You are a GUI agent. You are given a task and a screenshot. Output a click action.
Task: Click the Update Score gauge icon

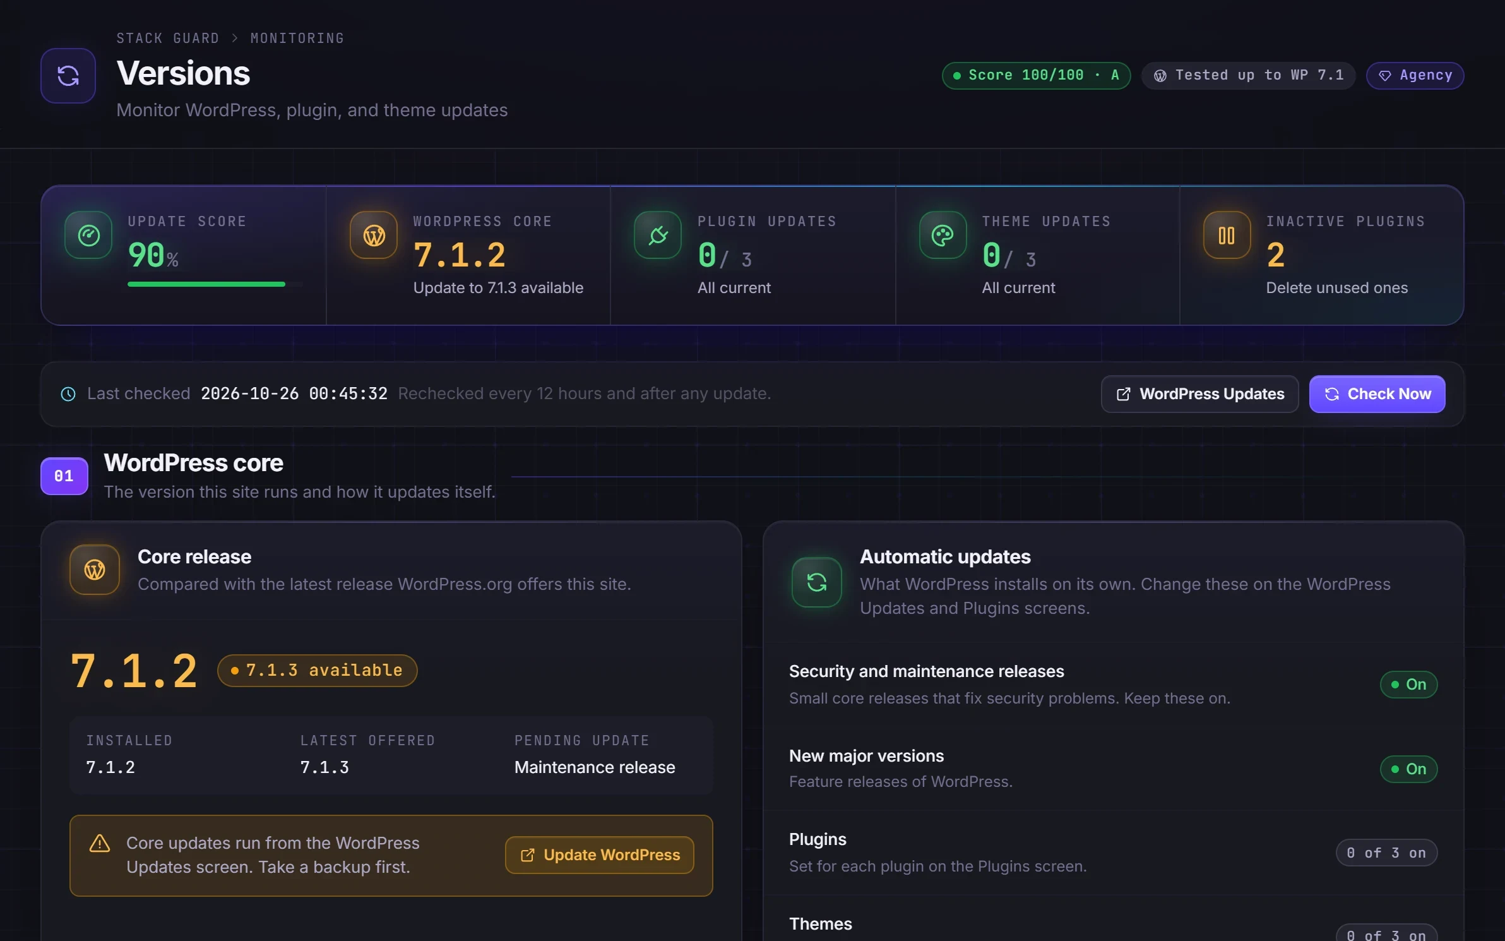[88, 235]
